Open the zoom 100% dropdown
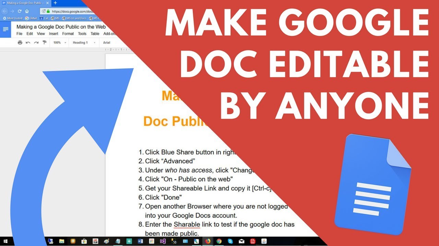 [x=59, y=43]
